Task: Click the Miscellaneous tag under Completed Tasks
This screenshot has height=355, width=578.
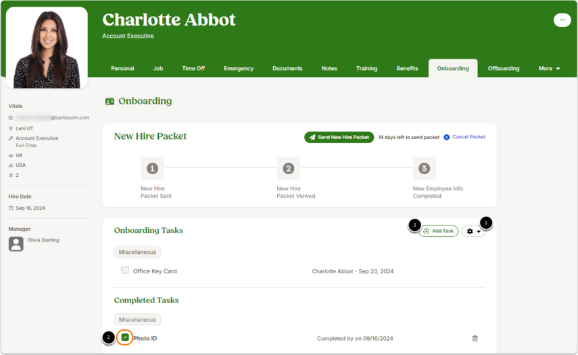Action: point(137,320)
